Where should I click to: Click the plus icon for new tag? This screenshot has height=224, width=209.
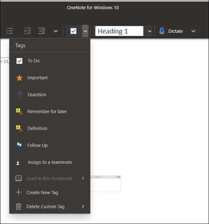(18, 192)
